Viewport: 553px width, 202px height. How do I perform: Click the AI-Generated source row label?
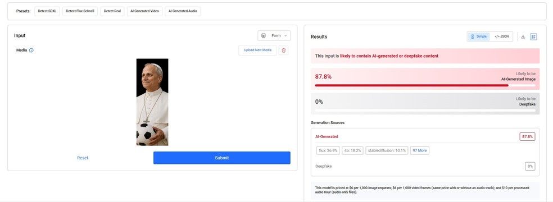coord(327,136)
